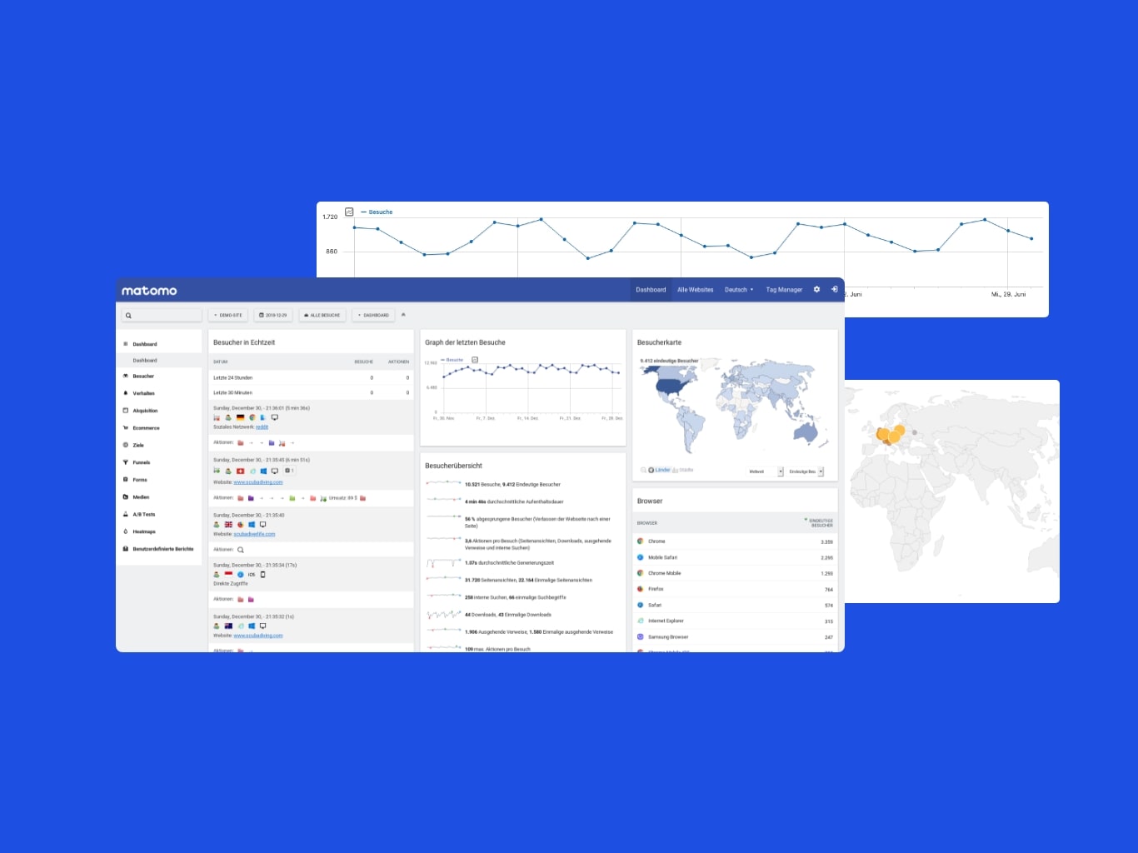Image resolution: width=1138 pixels, height=853 pixels.
Task: Click the zoom magnifier icon under Besucherkarte
Action: point(643,471)
